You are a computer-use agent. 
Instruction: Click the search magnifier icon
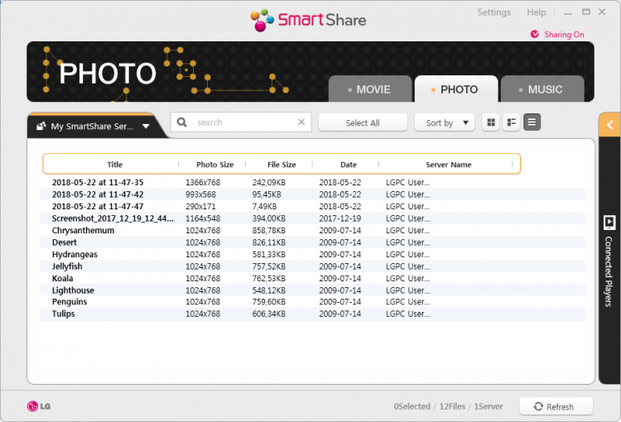pos(182,122)
